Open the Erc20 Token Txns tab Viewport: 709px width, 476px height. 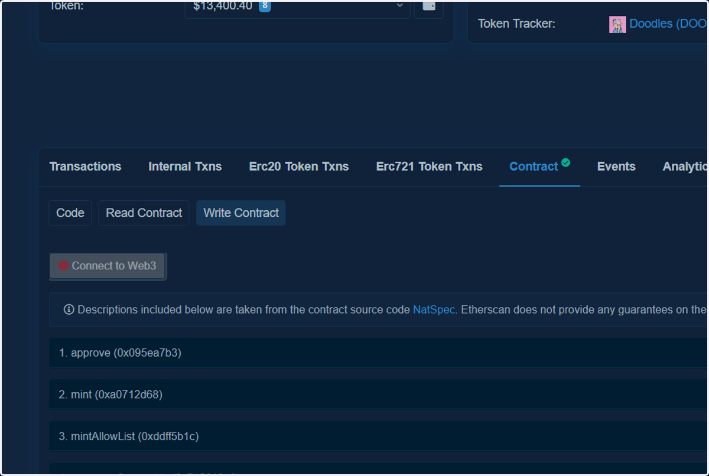click(x=299, y=167)
